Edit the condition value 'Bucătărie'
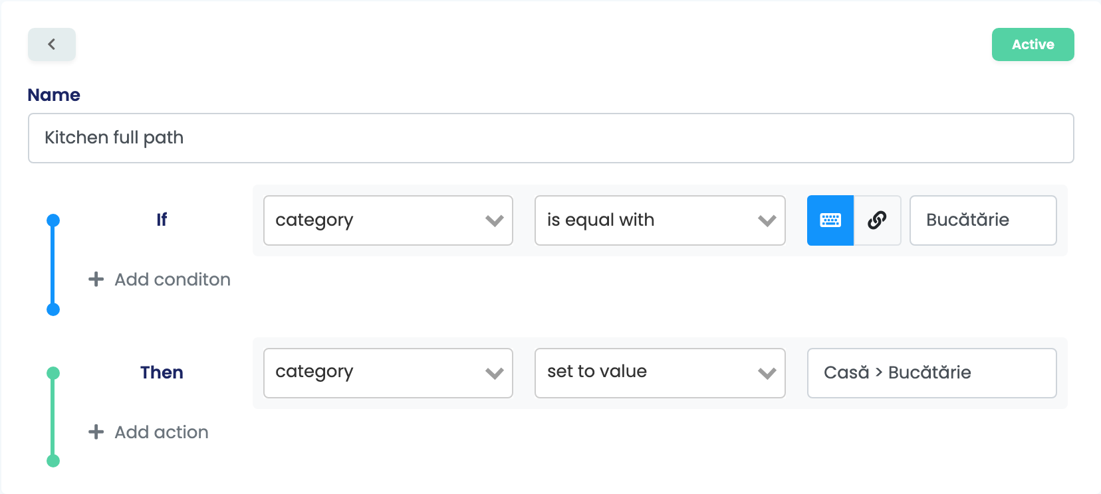 [x=983, y=220]
